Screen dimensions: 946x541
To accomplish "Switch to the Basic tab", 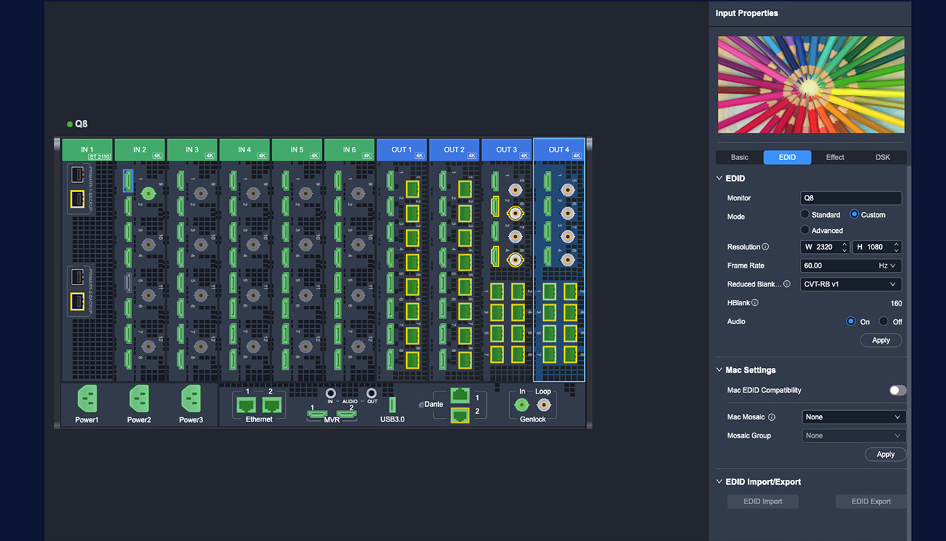I will (739, 157).
